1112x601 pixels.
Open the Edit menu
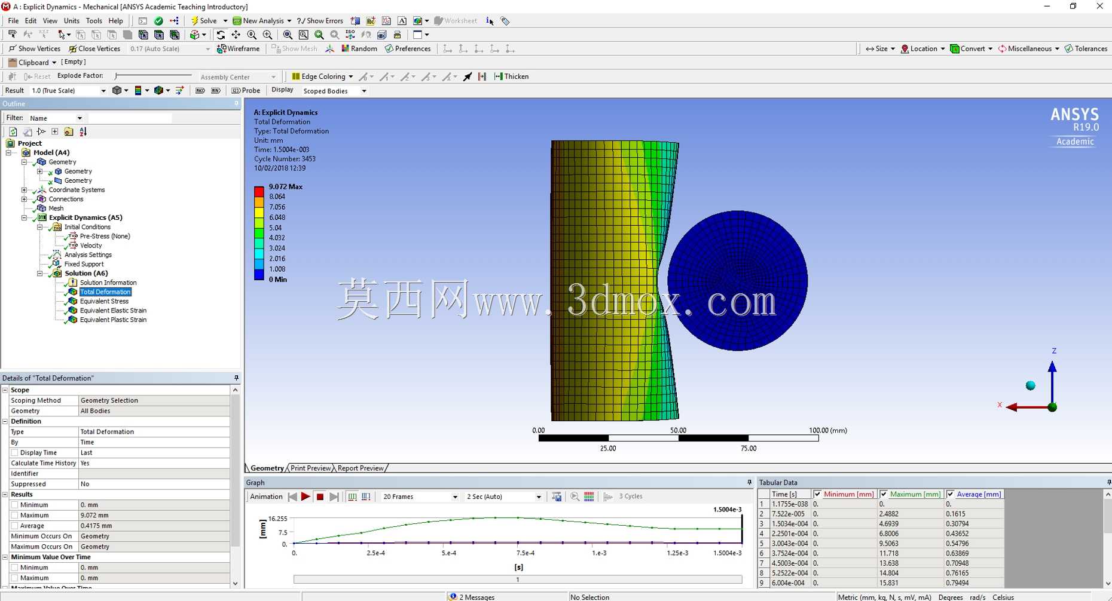click(x=30, y=21)
